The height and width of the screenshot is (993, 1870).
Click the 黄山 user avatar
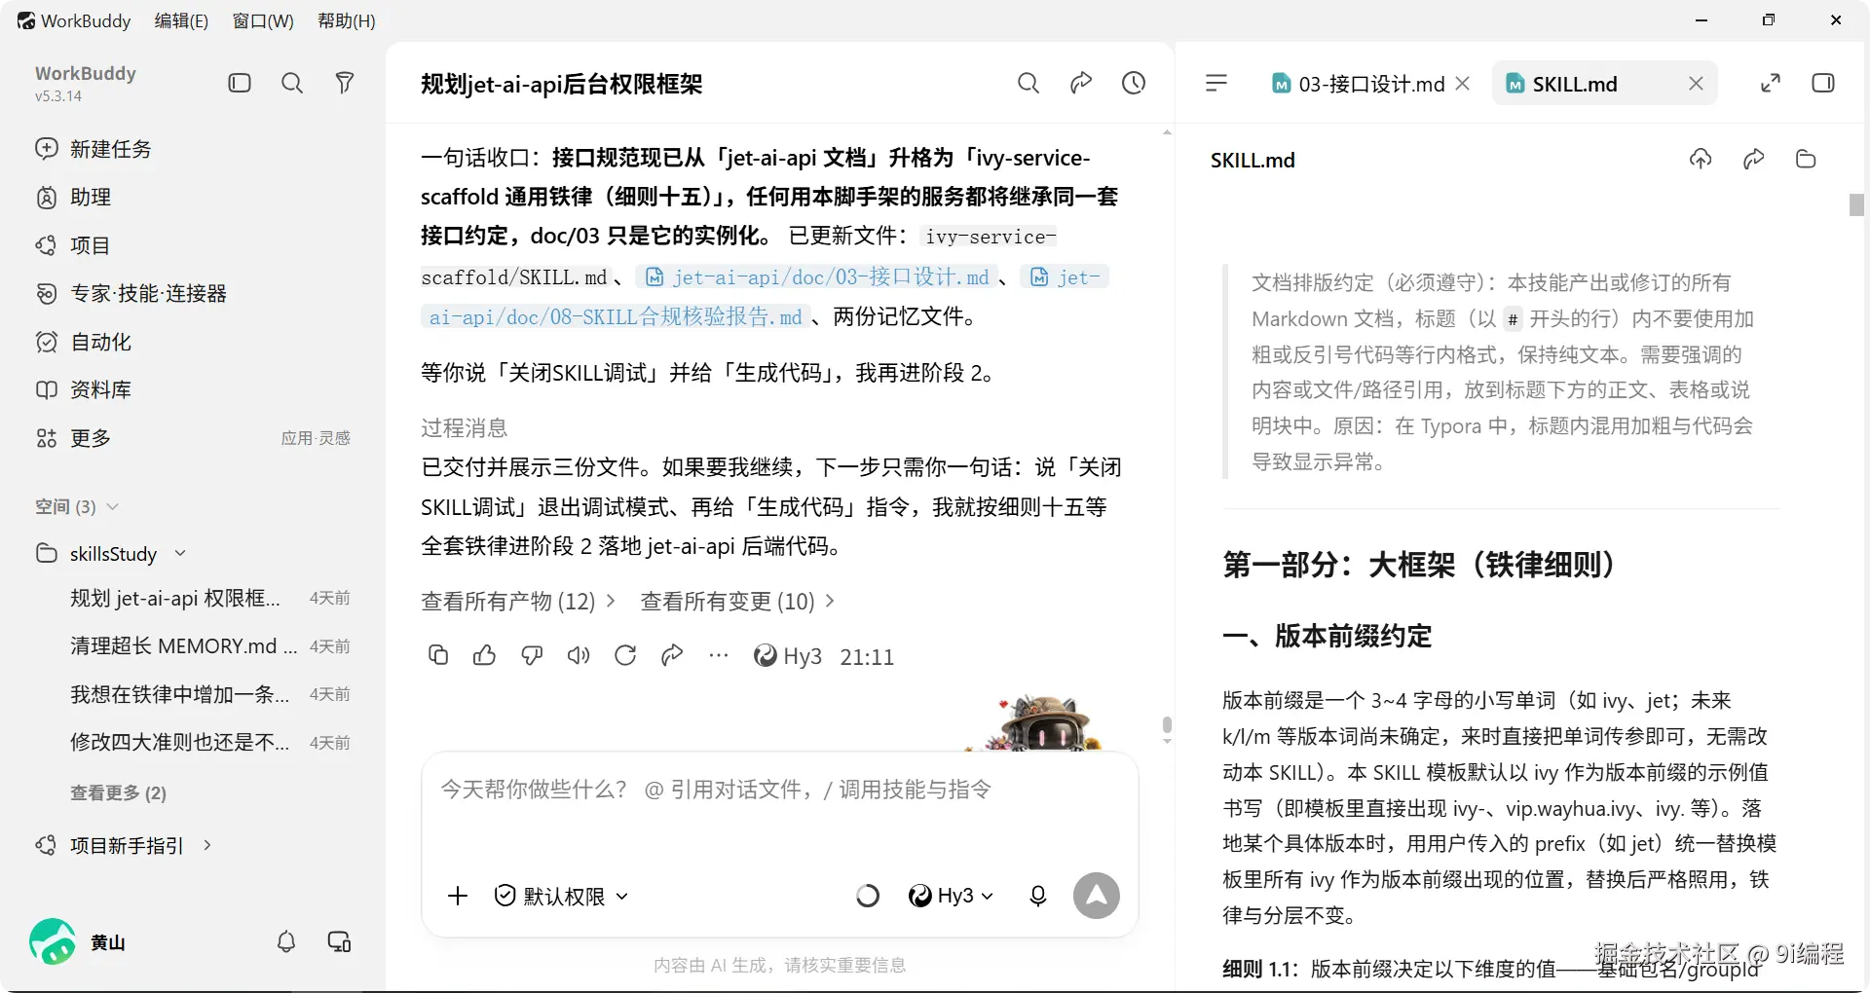[53, 941]
